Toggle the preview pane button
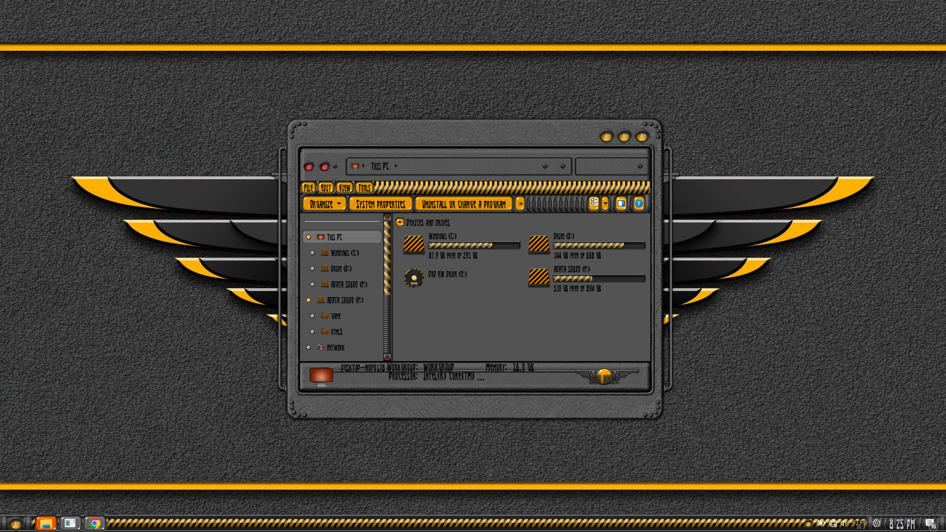Screen dimensions: 946x532 pos(621,203)
